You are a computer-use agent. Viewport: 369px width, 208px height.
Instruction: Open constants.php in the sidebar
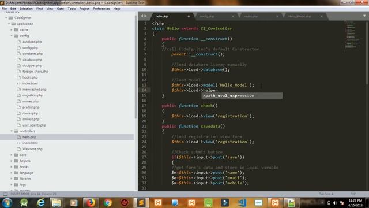(32, 54)
